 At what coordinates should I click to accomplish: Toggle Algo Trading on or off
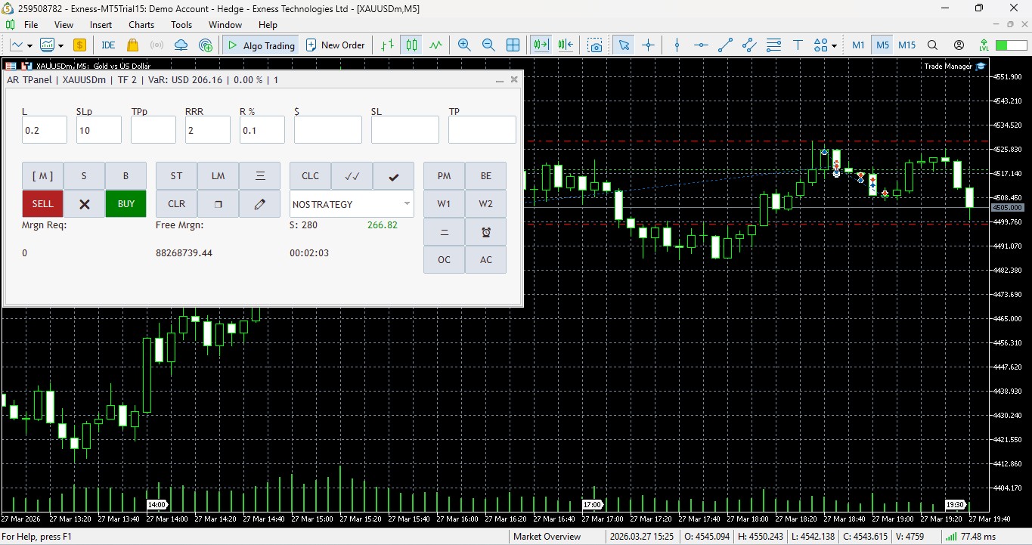pyautogui.click(x=260, y=45)
